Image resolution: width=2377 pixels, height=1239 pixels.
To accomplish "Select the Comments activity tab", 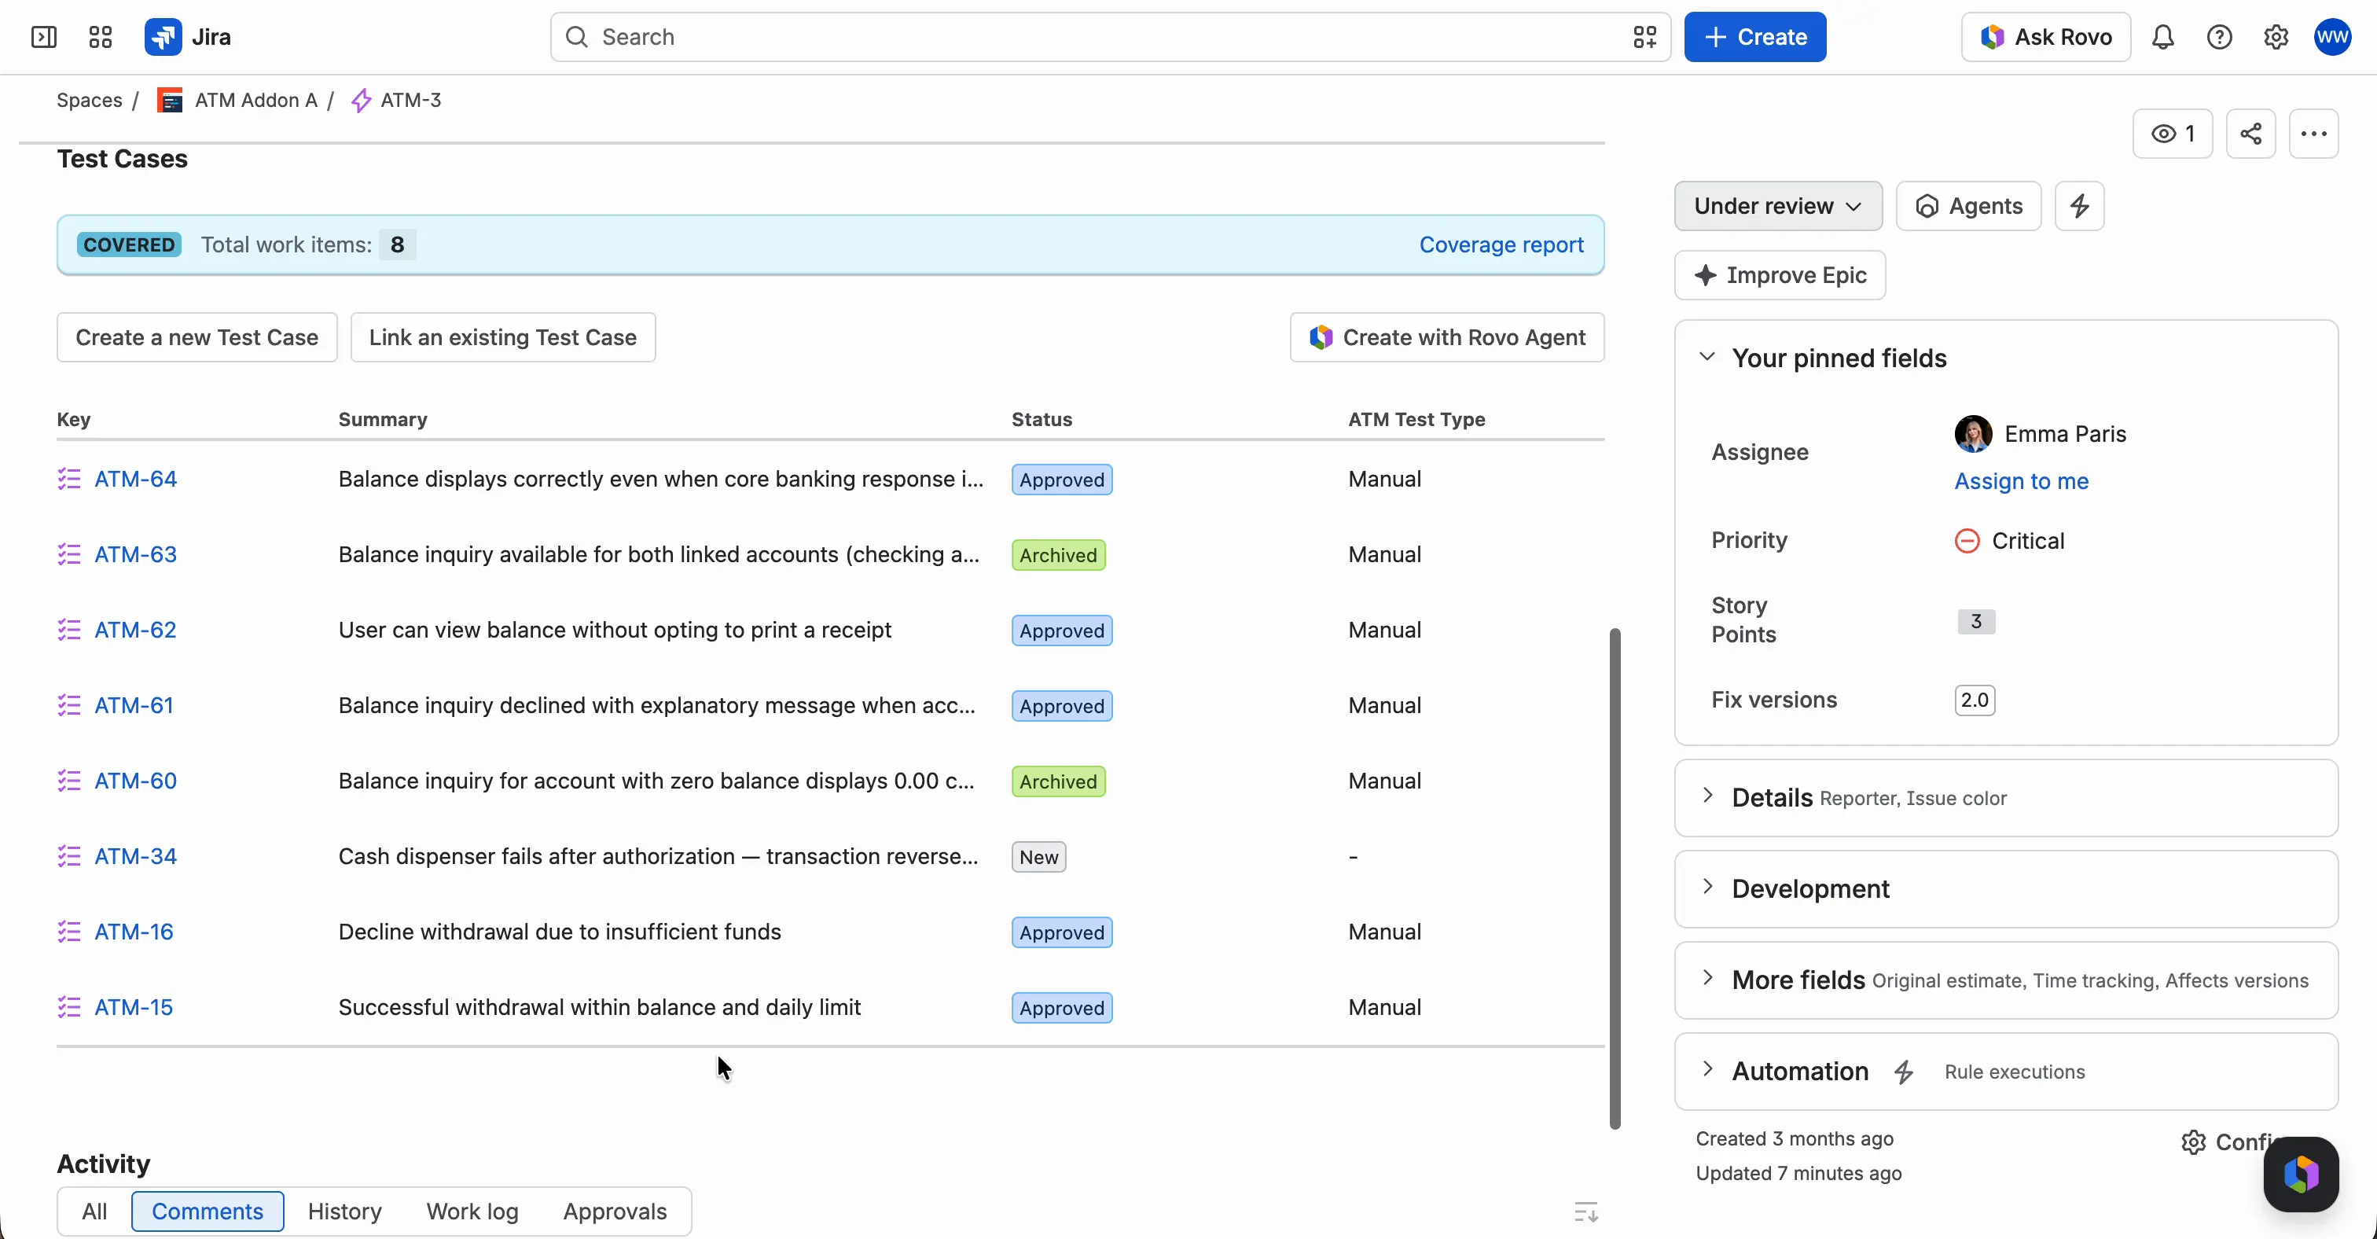I will pyautogui.click(x=208, y=1211).
